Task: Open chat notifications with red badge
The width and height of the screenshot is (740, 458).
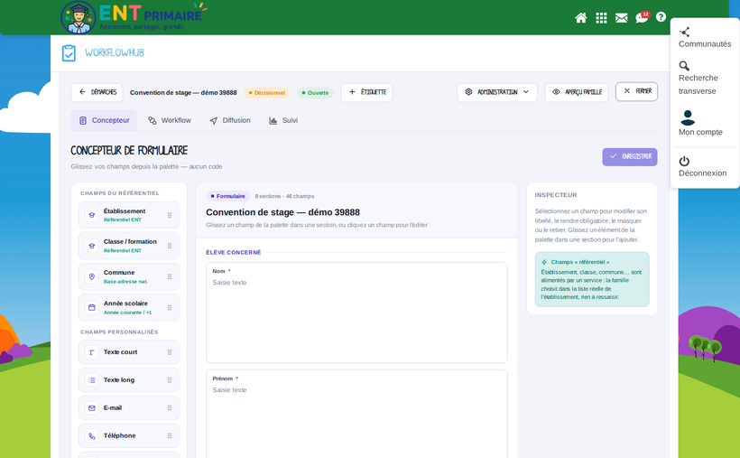Action: pos(643,17)
